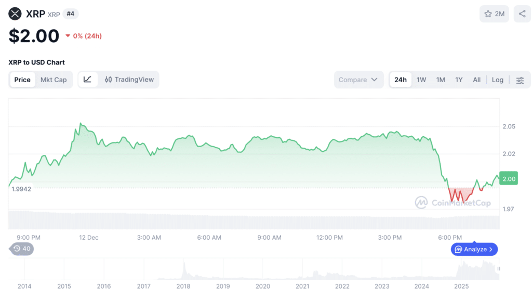532x299 pixels.
Task: Select the 24h time range tab
Action: 400,80
